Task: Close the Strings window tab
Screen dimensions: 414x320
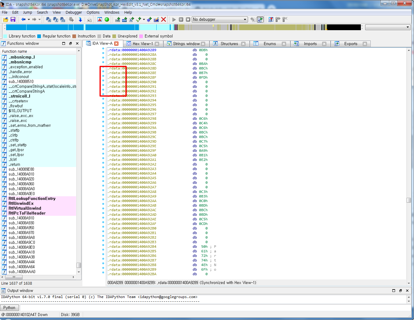Action: click(x=203, y=44)
